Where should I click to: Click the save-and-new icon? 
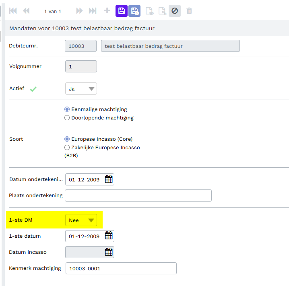pos(134,11)
